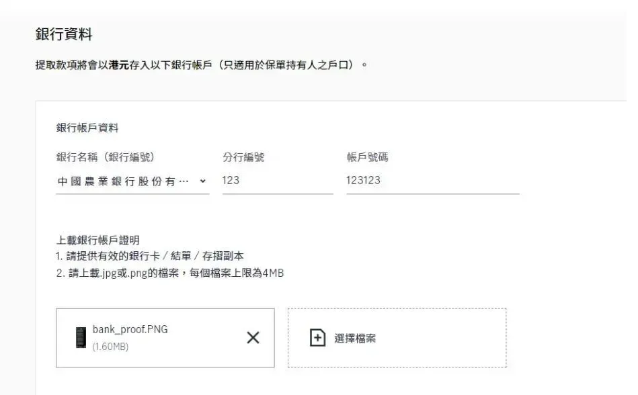The image size is (638, 395).
Task: Click the (1.60MB) file size text
Action: [x=110, y=347]
